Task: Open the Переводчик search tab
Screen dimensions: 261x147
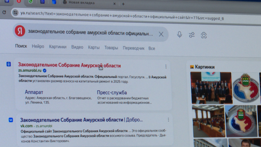Action: point(134,48)
